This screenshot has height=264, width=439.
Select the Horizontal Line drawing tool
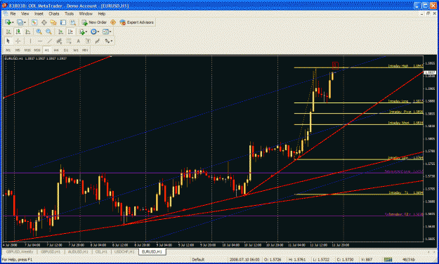[x=40, y=41]
